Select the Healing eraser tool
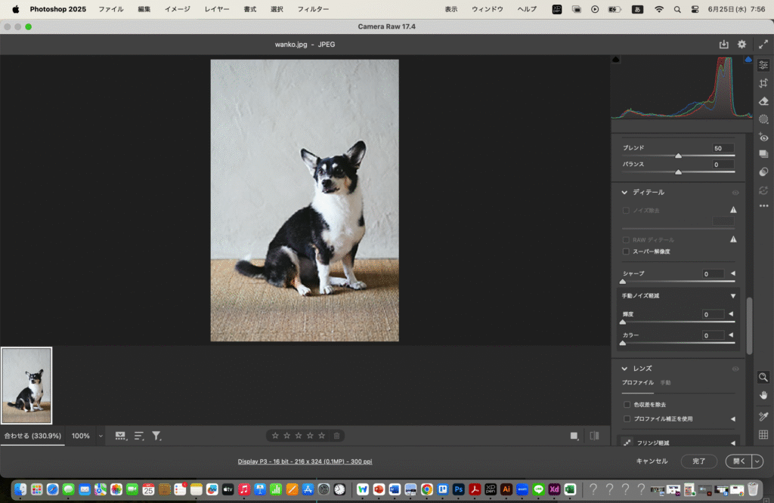This screenshot has height=503, width=774. [x=763, y=101]
